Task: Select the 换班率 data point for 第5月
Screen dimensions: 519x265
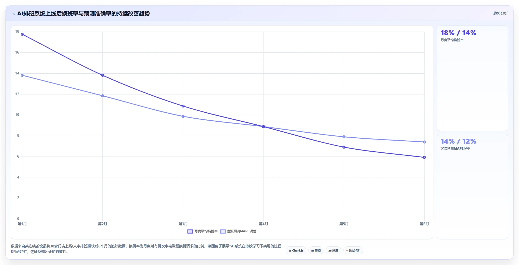Action: (344, 147)
